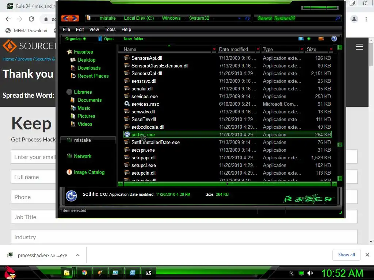Open Recent Places in the sidebar
This screenshot has height=280, width=374.
[93, 76]
